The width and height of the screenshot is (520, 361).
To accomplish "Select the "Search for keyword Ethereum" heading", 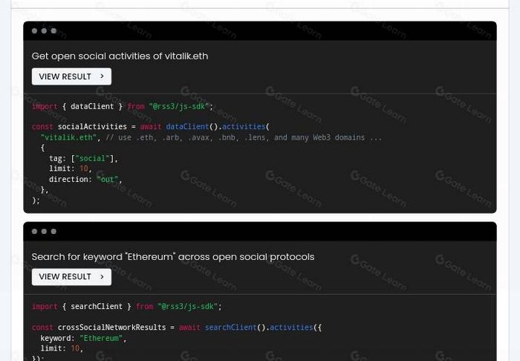I will click(x=172, y=257).
